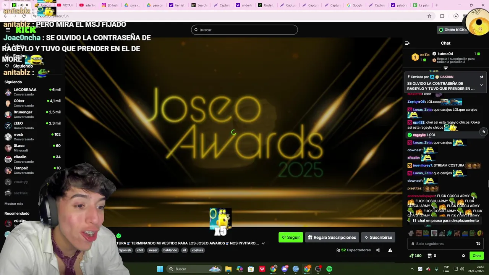Image resolution: width=489 pixels, height=275 pixels.
Task: Open Siguiendo heart menu item
Action: tap(19, 66)
